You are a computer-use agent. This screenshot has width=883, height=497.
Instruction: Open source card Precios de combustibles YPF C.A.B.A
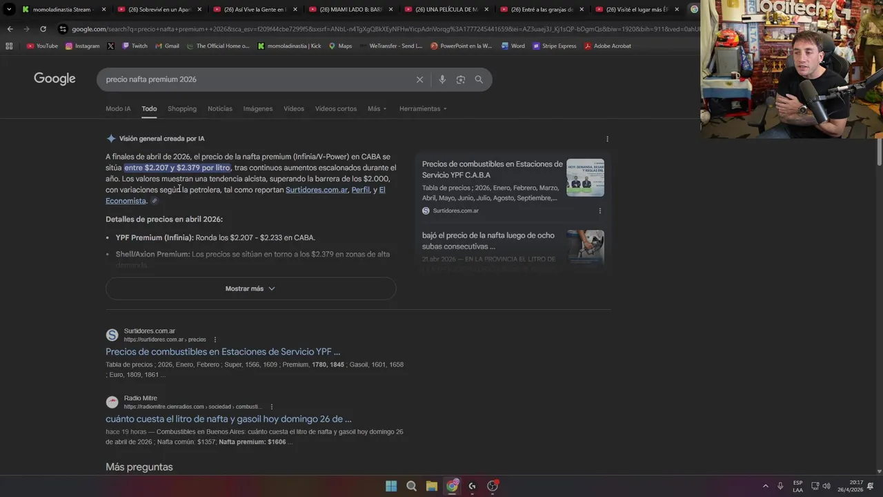[x=492, y=170]
